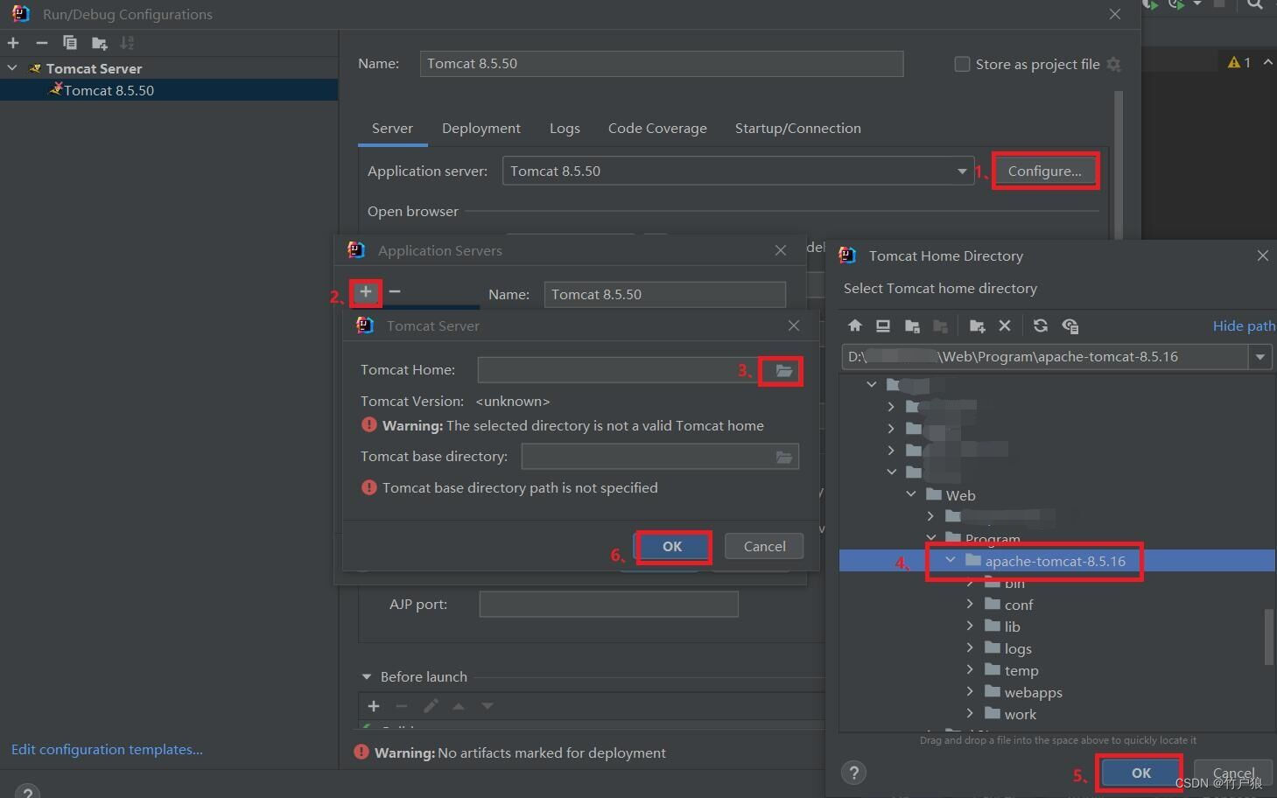
Task: Delete selected folder in file chooser
Action: tap(1005, 325)
